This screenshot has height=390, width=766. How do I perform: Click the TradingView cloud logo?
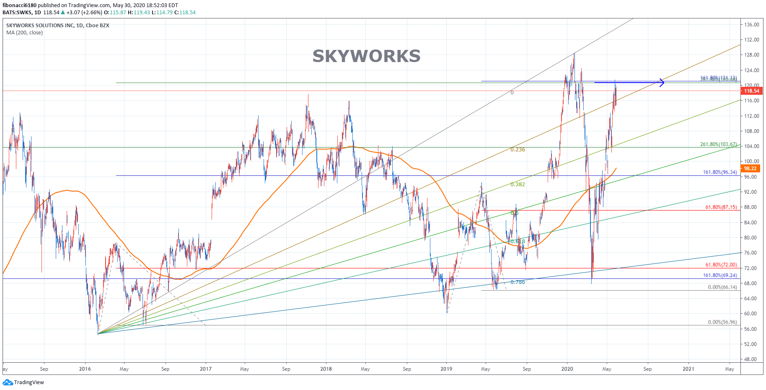point(8,382)
